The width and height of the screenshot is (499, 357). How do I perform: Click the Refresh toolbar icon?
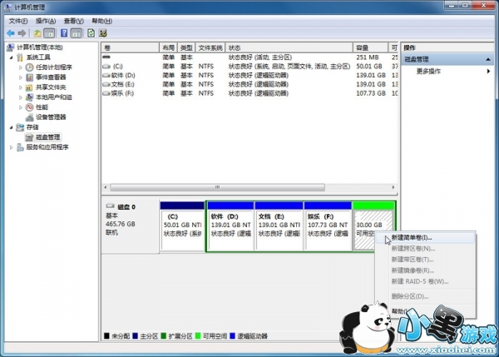click(x=91, y=33)
